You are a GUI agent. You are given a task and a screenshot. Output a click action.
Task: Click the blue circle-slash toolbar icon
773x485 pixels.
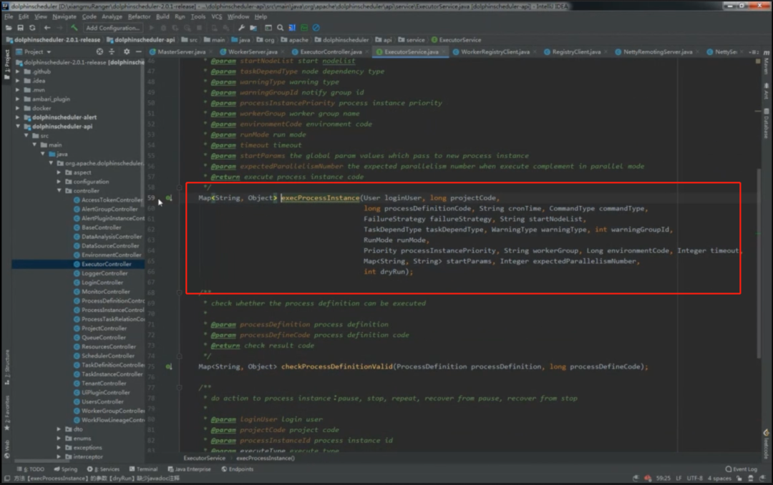(x=316, y=28)
